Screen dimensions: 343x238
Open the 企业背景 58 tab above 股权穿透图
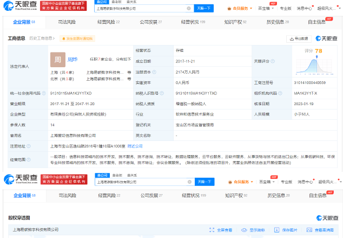point(24,196)
